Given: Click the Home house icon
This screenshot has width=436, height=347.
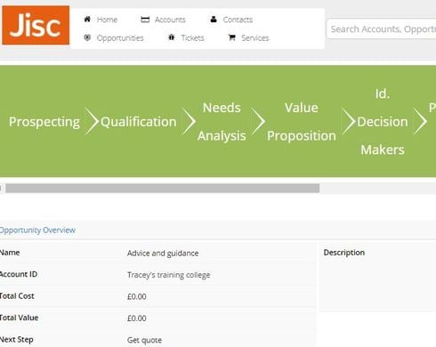Looking at the screenshot, I should coord(87,20).
